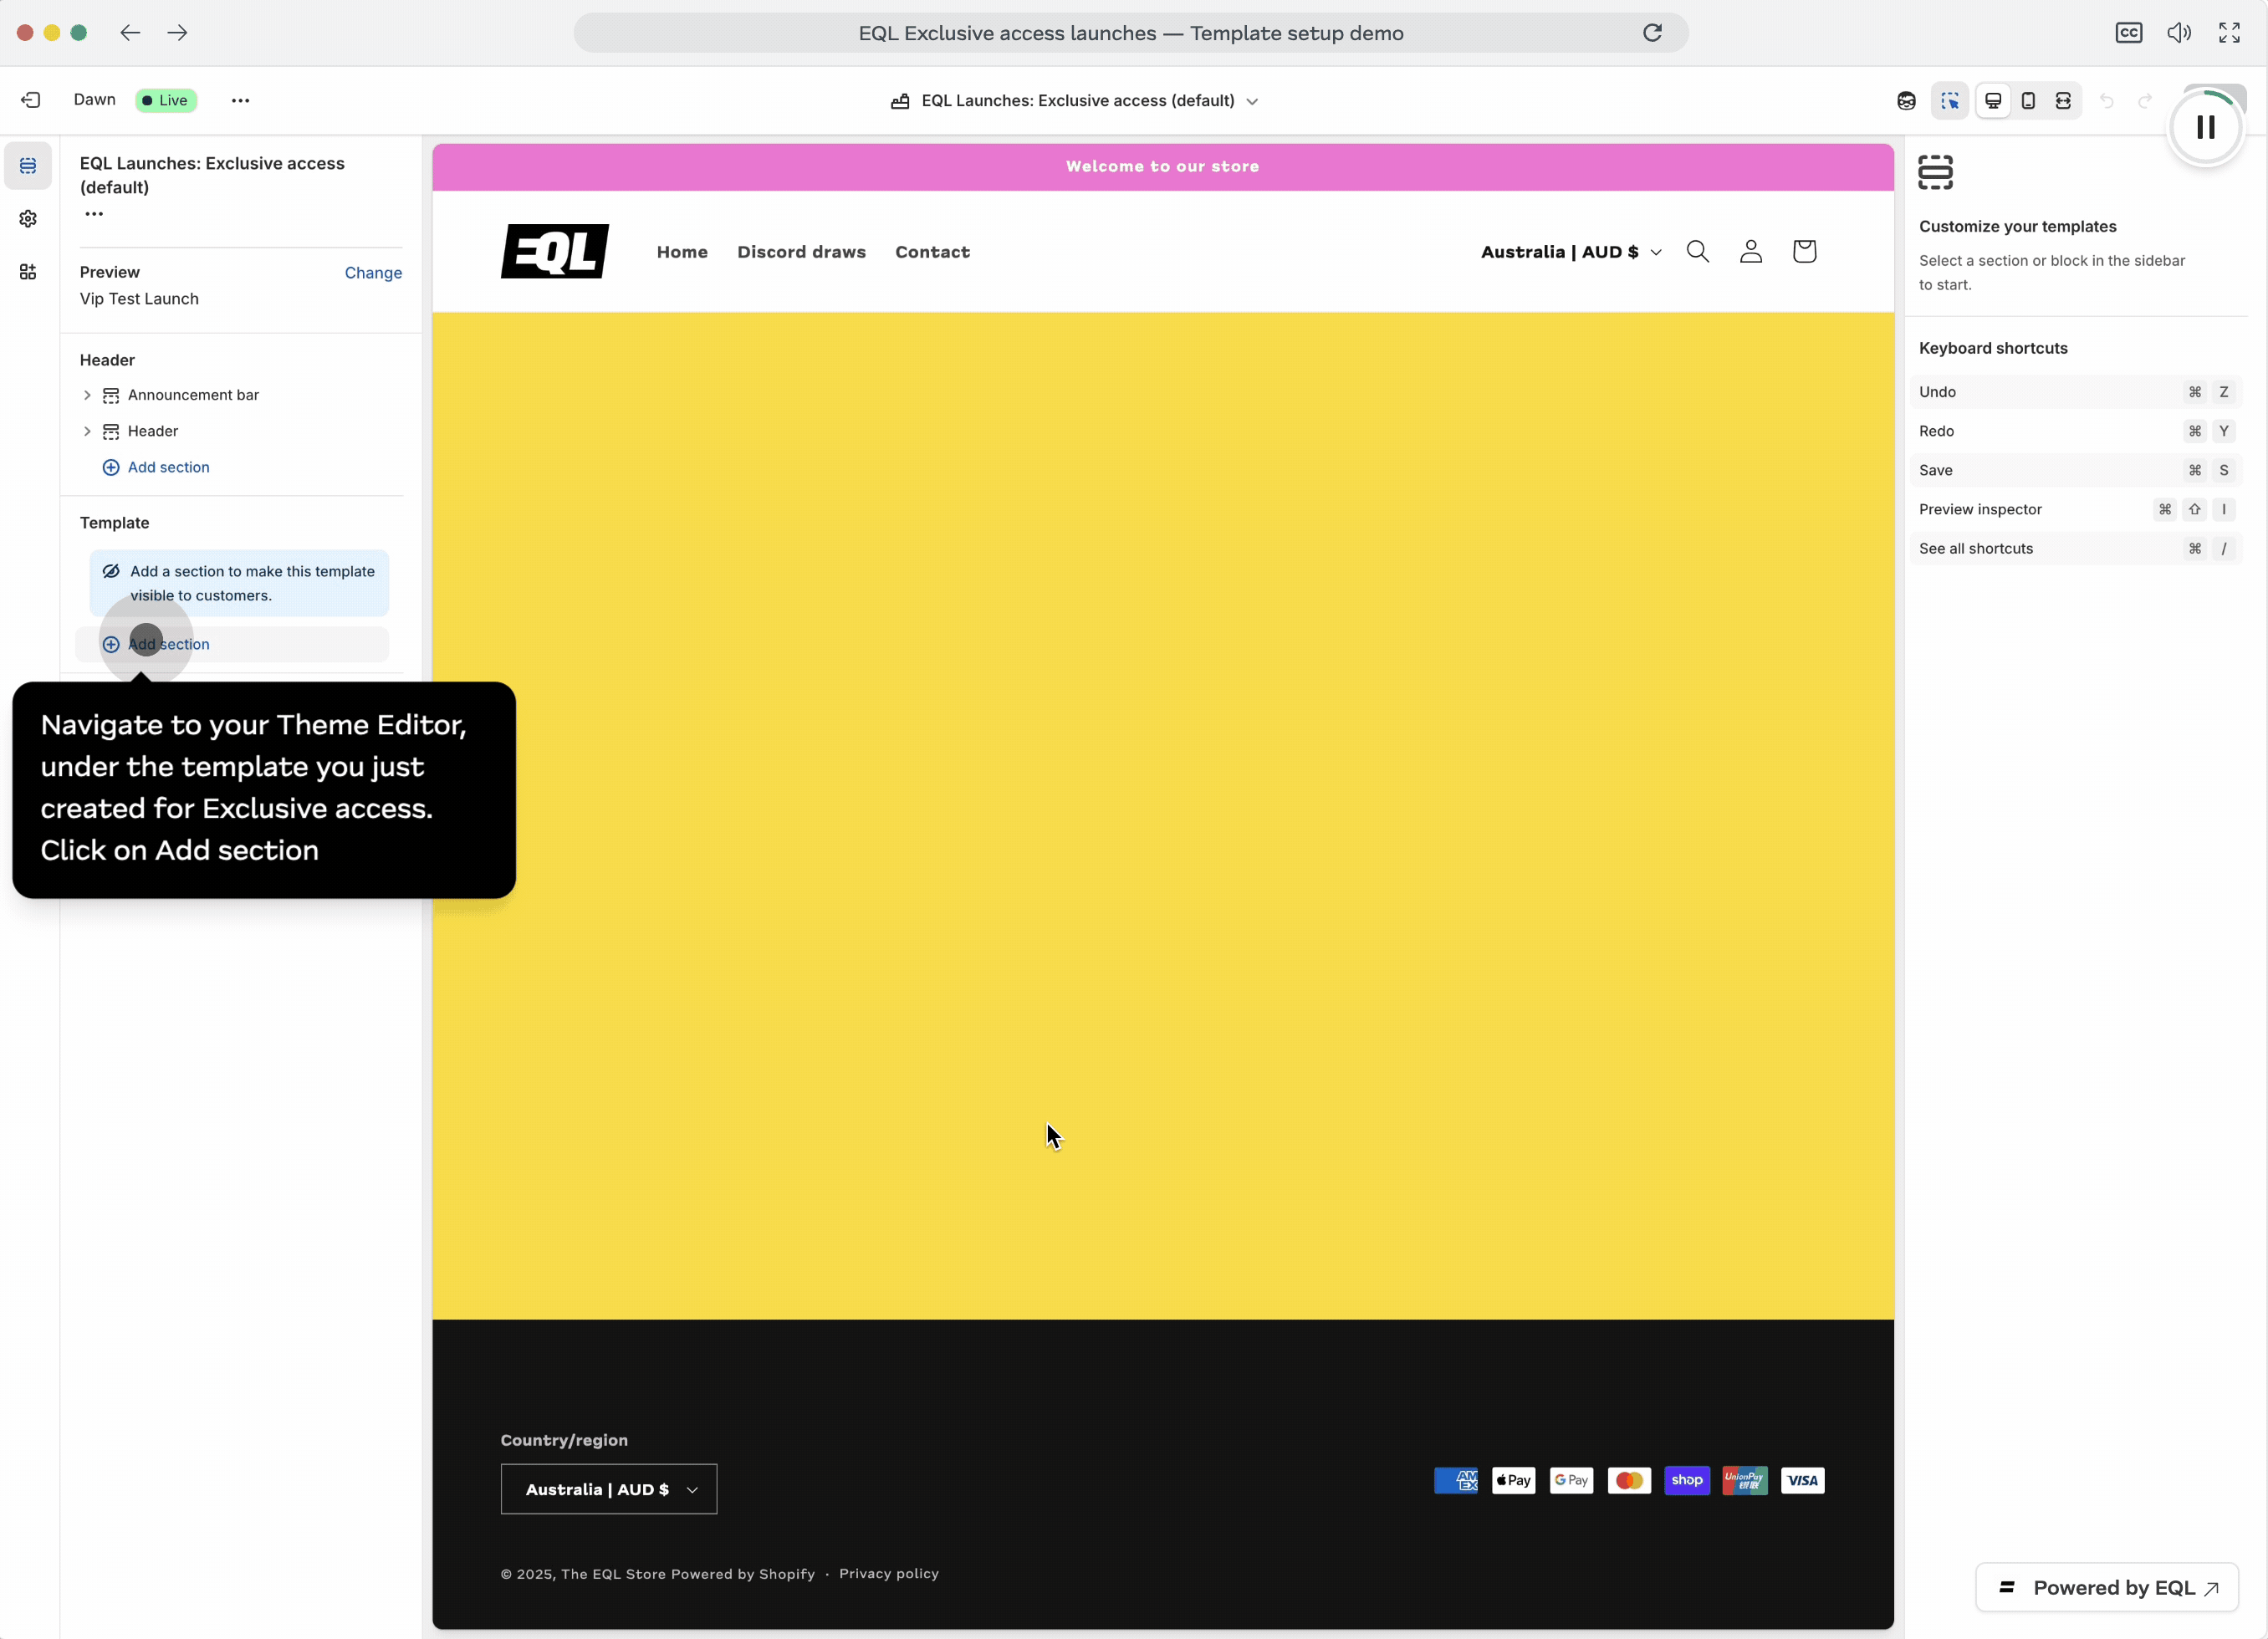Open the store account icon
Screen dimensions: 2268x1639
pos(1750,251)
